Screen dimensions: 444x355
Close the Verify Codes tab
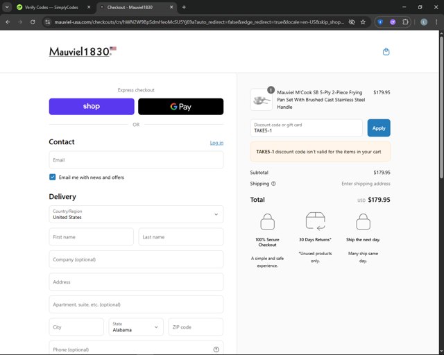point(89,8)
